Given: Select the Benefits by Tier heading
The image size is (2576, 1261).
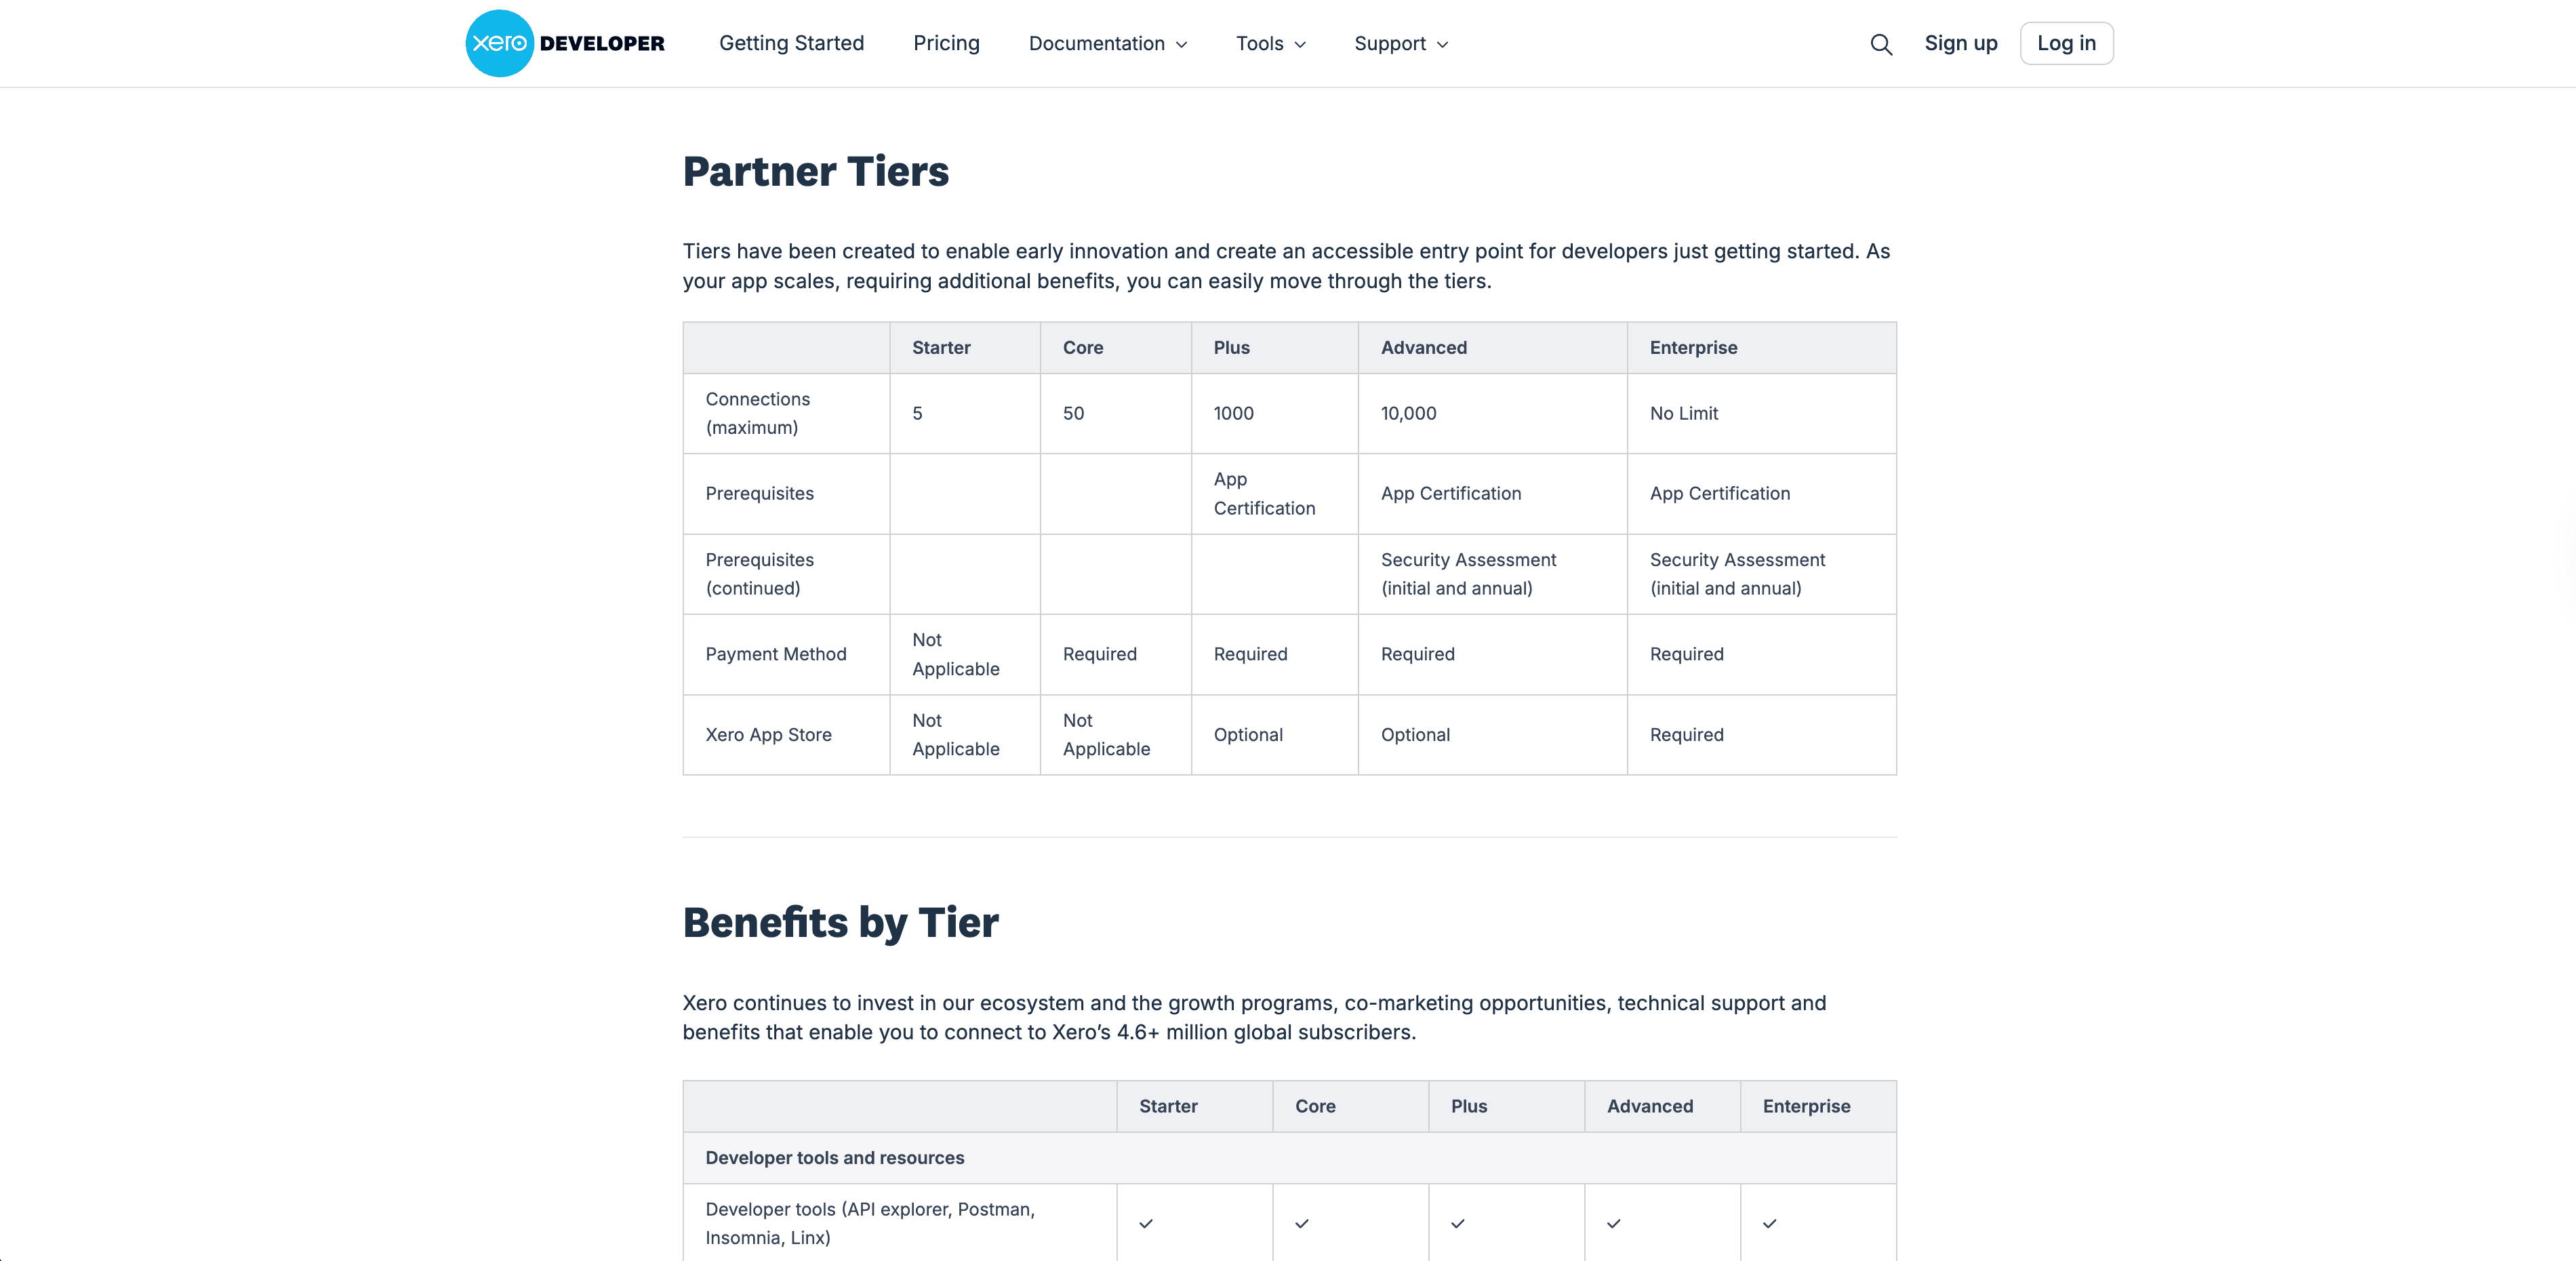Looking at the screenshot, I should coord(840,922).
